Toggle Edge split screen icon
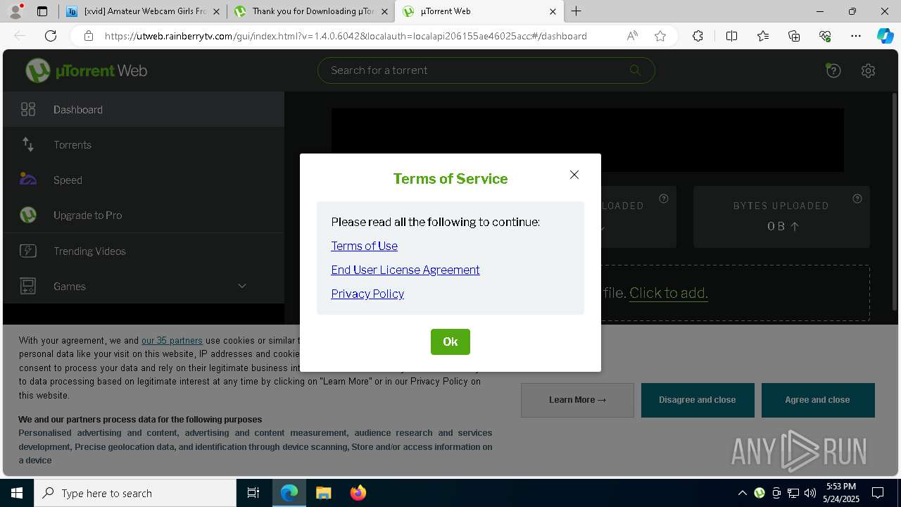Screen dimensions: 901x507 click(731, 36)
